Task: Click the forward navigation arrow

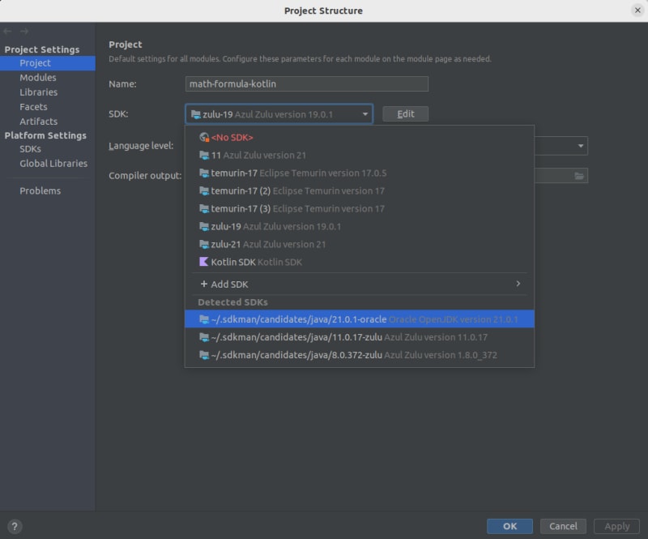Action: click(24, 31)
